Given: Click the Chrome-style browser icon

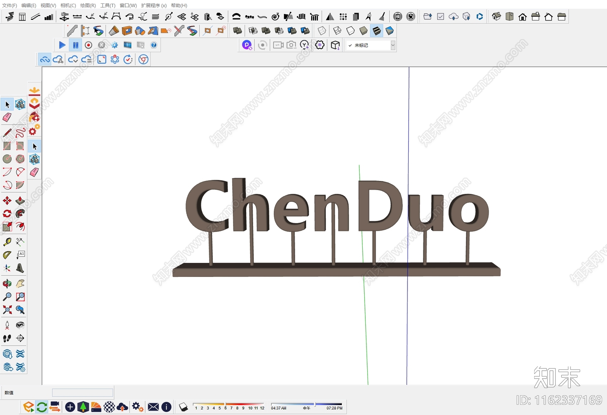Looking at the screenshot, I should click(143, 60).
